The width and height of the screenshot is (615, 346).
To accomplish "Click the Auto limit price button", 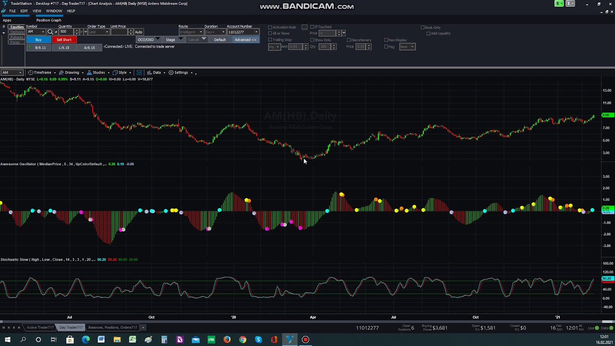I will (138, 32).
